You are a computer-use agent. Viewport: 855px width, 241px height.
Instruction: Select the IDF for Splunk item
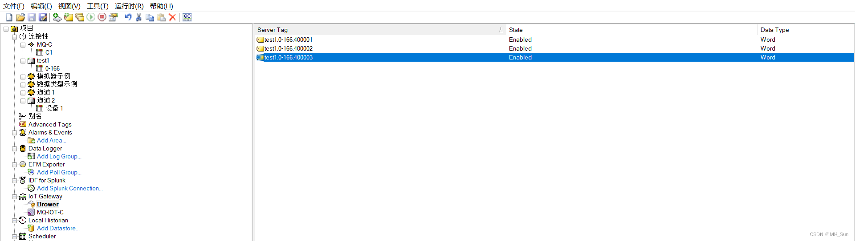pos(47,180)
